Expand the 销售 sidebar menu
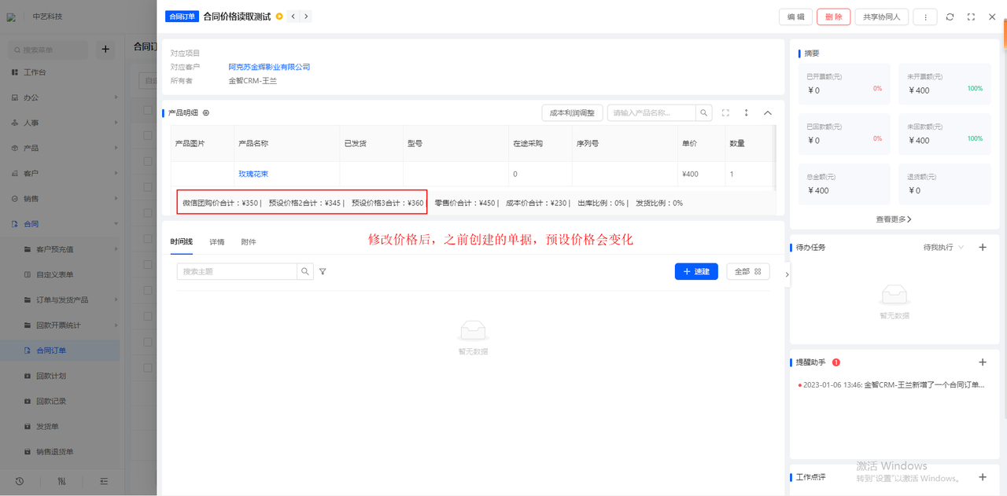This screenshot has width=1007, height=496. (x=60, y=199)
